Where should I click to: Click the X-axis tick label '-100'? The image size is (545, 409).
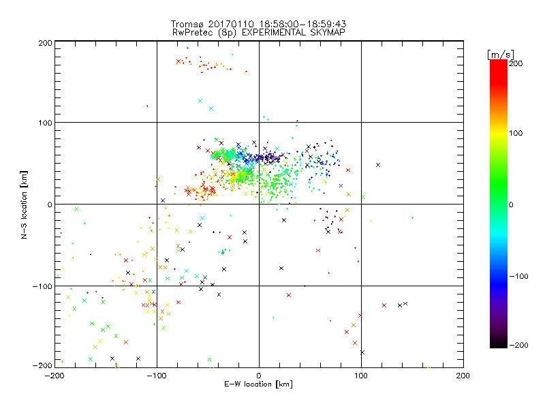[157, 376]
